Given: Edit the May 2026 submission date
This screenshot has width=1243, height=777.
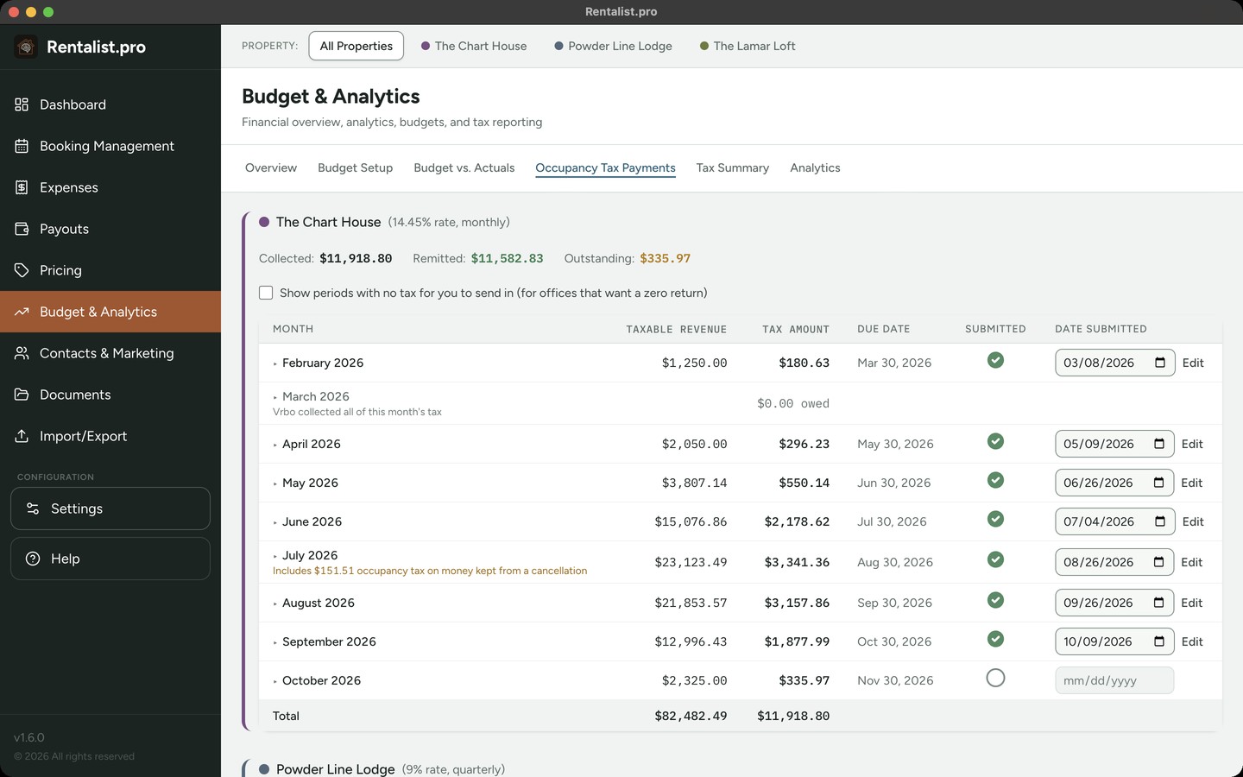Looking at the screenshot, I should (x=1191, y=483).
